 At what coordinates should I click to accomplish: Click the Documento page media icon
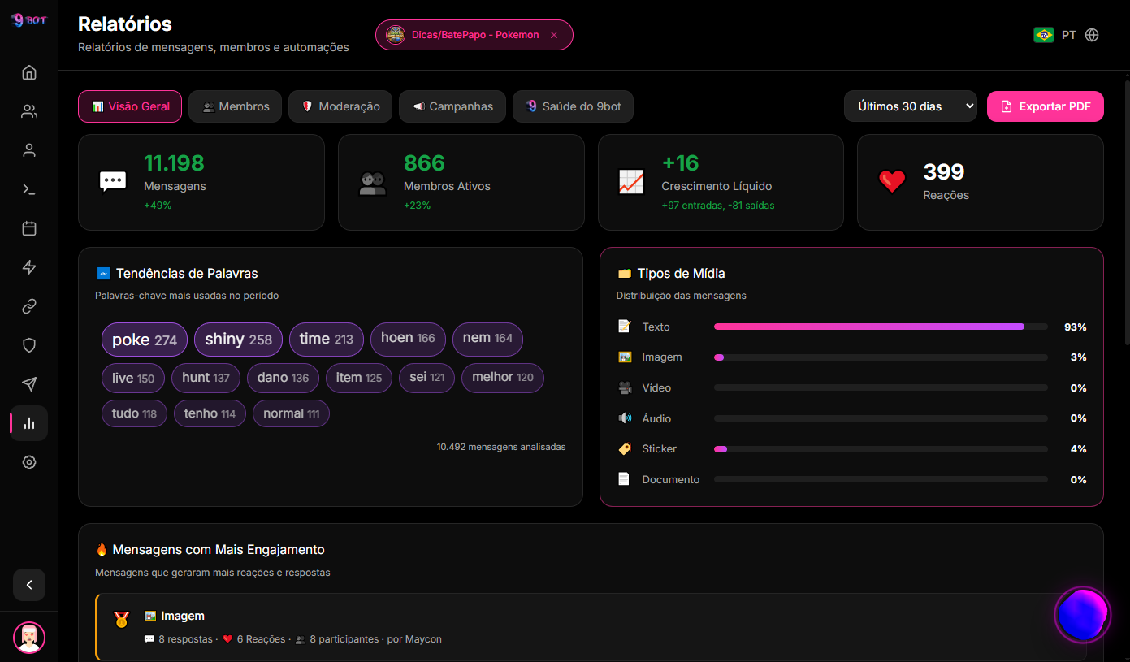[x=624, y=479]
